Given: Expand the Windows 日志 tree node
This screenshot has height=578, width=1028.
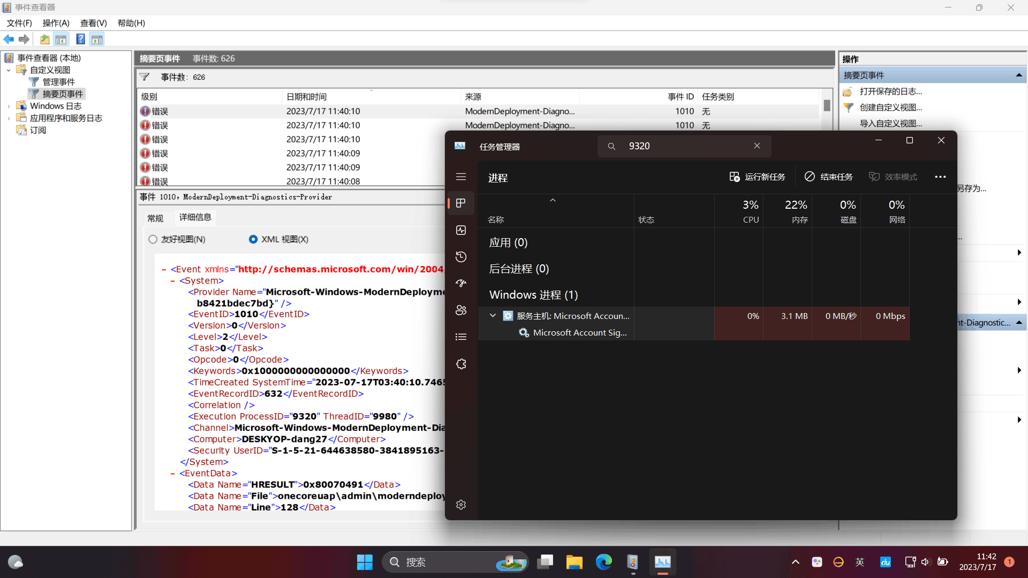Looking at the screenshot, I should 9,107.
